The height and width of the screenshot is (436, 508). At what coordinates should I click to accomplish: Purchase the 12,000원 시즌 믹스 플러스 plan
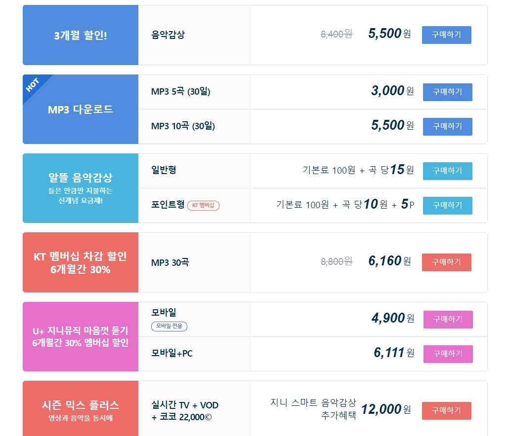446,411
